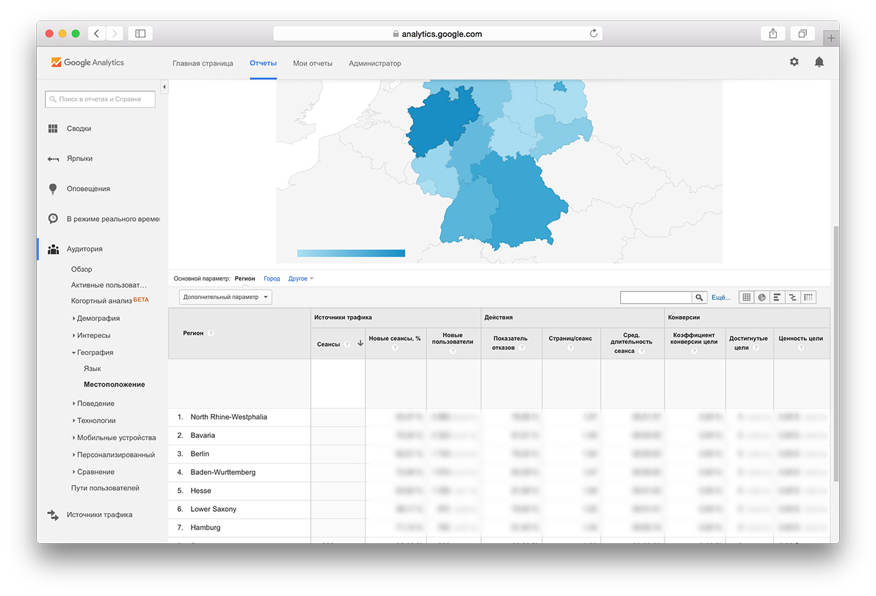Open the Дополнительный параметр dropdown

coord(226,297)
